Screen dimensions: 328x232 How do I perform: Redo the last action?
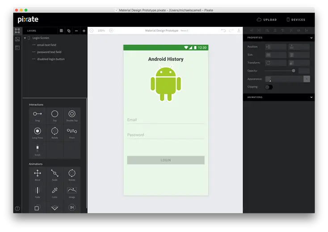[x=231, y=31]
